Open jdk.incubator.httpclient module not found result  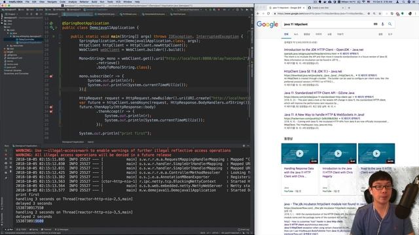click(325, 204)
